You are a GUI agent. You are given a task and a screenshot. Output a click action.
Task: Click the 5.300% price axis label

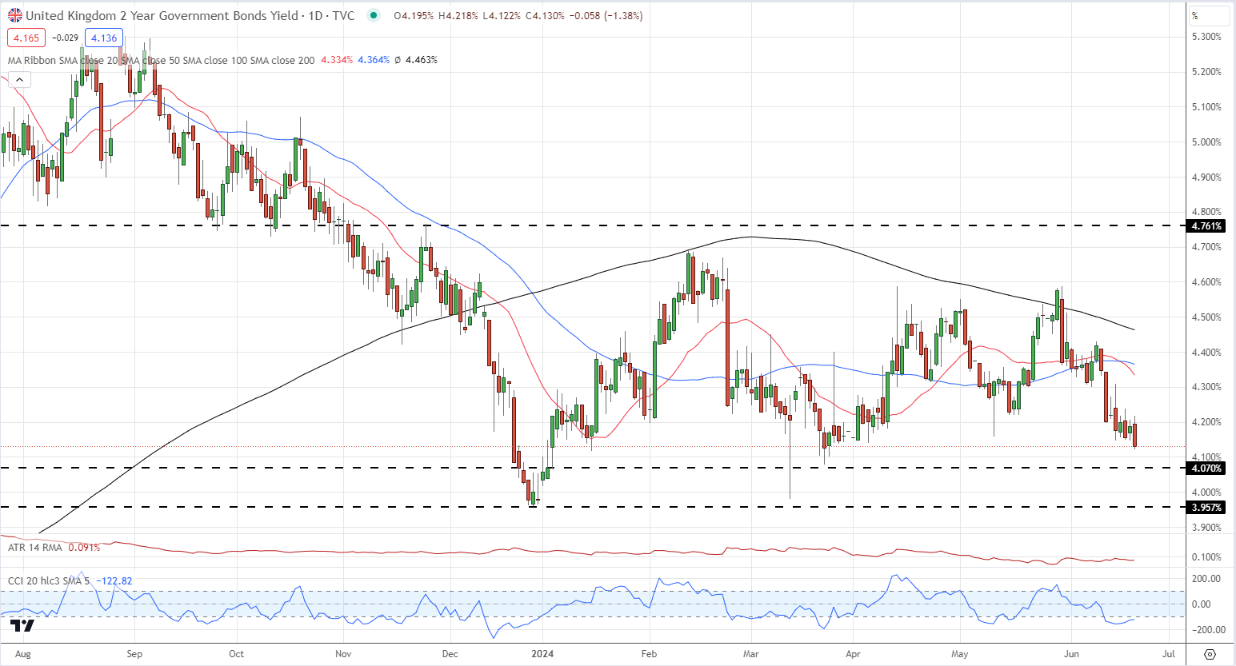tap(1206, 37)
